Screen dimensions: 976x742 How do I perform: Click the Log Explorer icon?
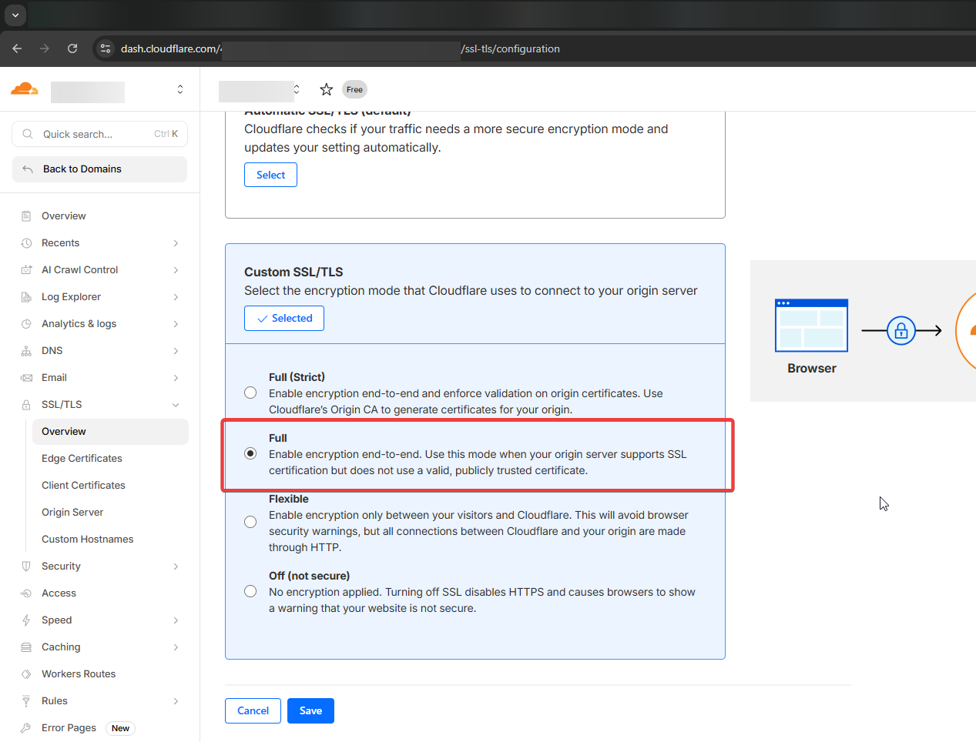[x=26, y=297]
